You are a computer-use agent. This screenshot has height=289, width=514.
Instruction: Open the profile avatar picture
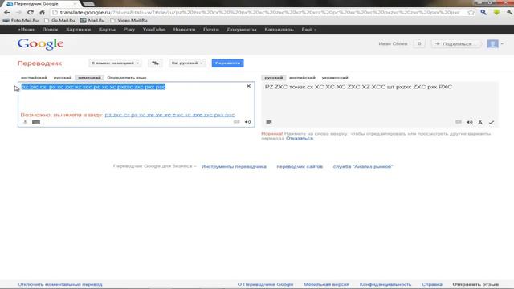click(x=492, y=43)
